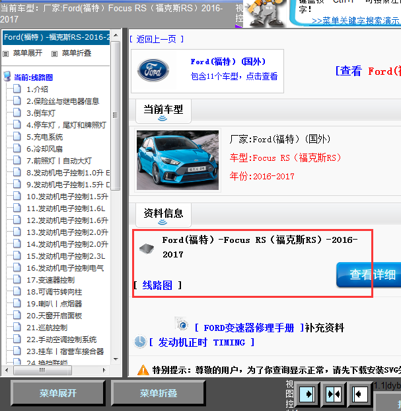Image resolution: width=401 pixels, height=411 pixels.
Task: Click the 菜单展开 list icon in sidebar header
Action: click(6, 54)
